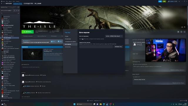Click thumbs-down Нет recommendation button
188x106 pixels.
[x=60, y=41]
